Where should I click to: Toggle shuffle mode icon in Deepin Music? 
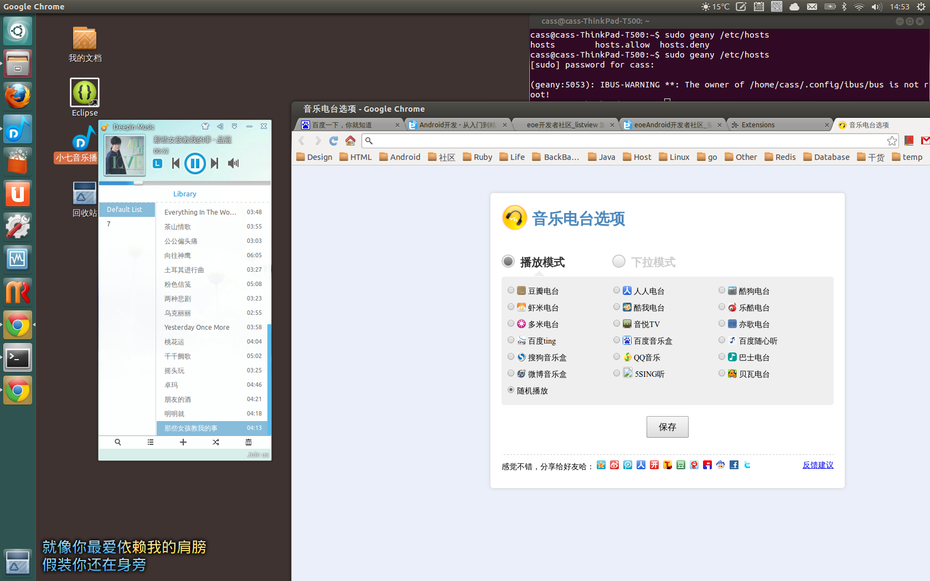coord(216,442)
